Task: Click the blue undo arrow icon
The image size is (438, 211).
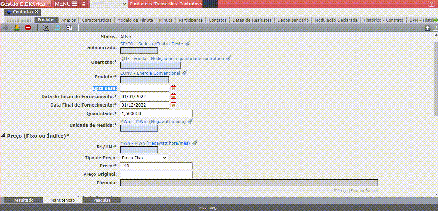Action: [58, 28]
